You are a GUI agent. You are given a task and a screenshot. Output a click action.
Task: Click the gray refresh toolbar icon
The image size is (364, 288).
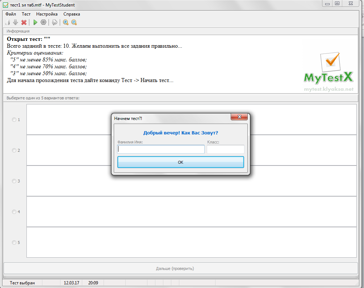click(55, 22)
